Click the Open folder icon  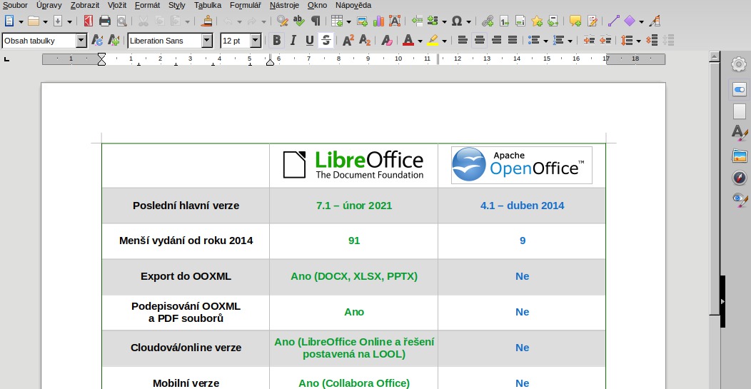point(34,21)
